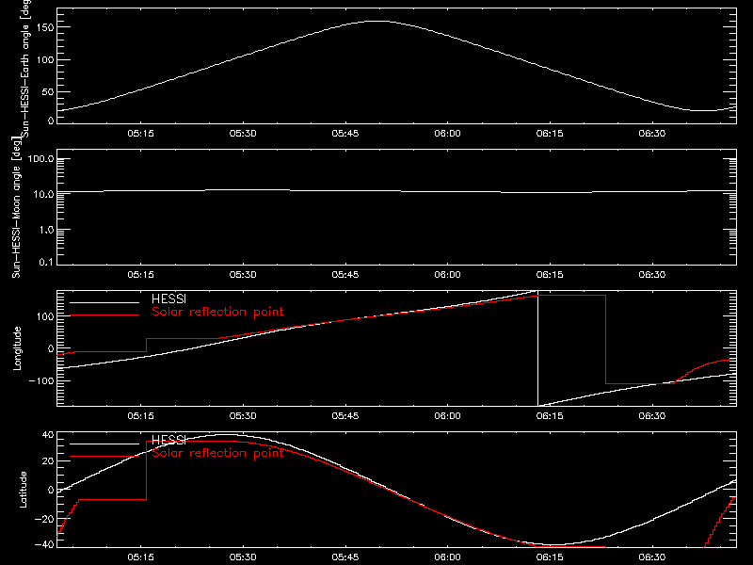Click the 1.0 tick on Moon angle axis
The image size is (753, 565).
click(x=46, y=230)
